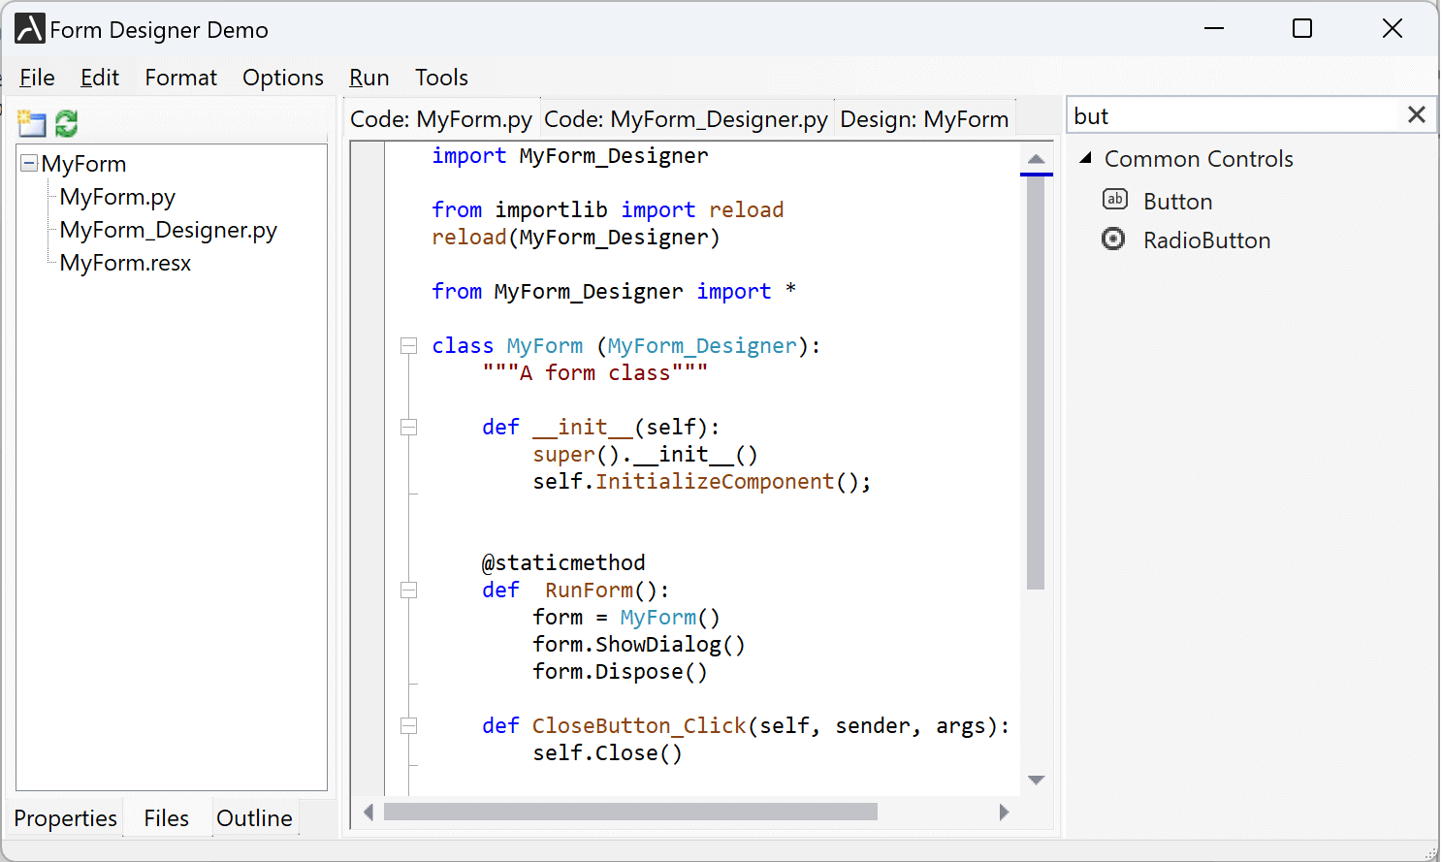Click the RadioButton control icon in toolbox
1442x862 pixels.
point(1113,239)
